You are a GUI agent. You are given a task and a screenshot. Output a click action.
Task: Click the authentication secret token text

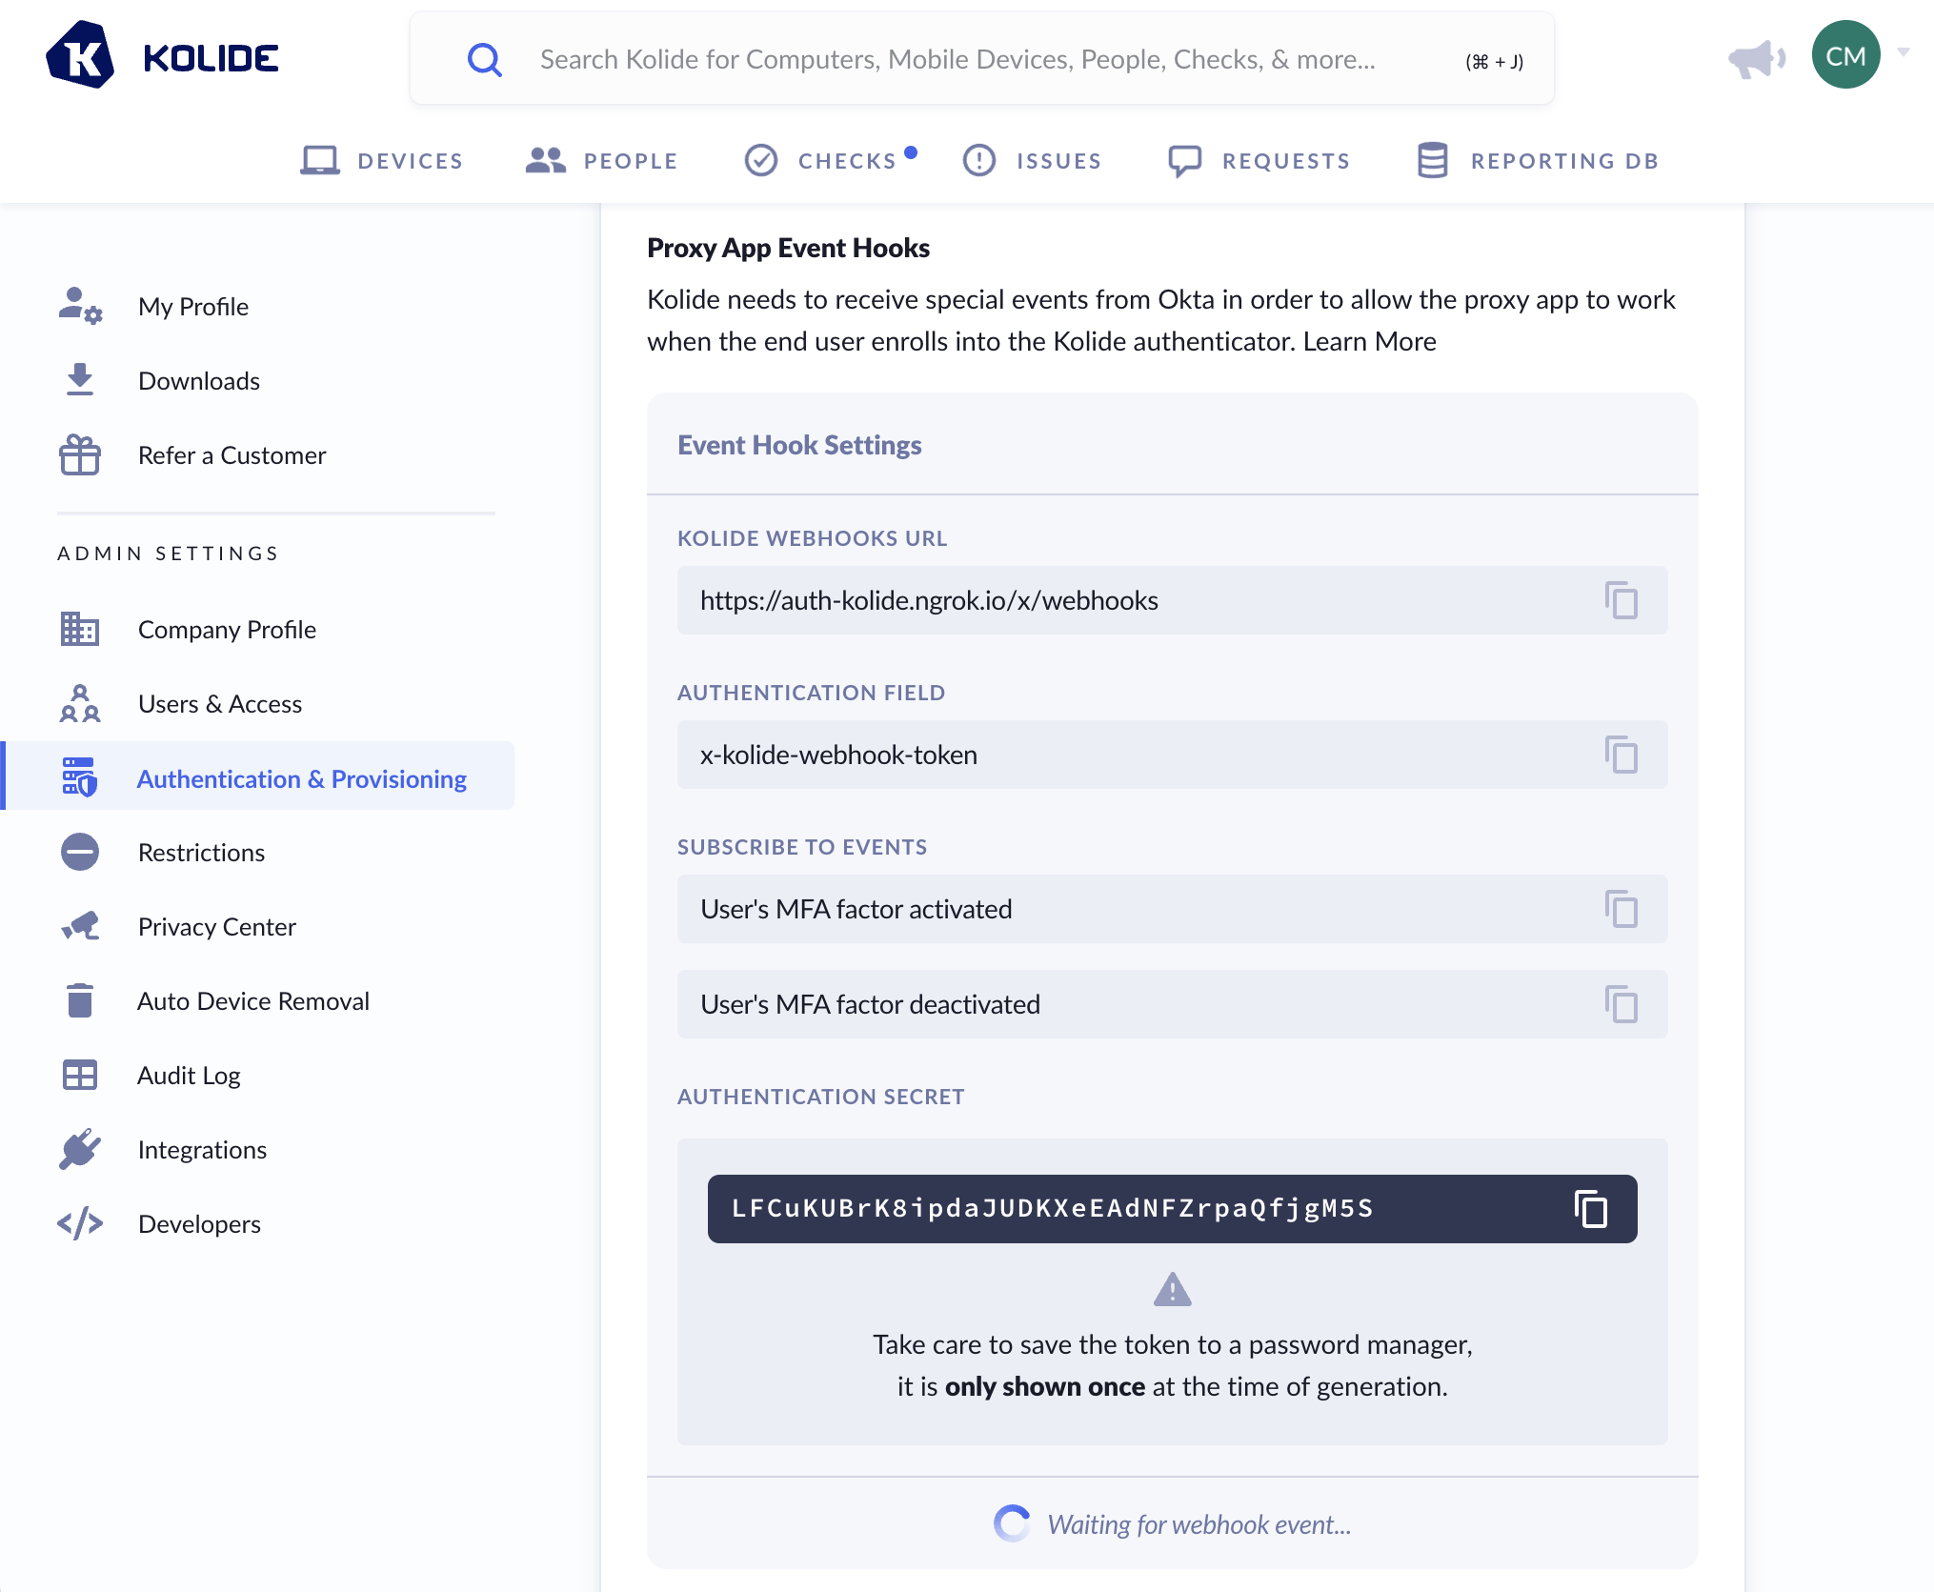coord(1052,1209)
